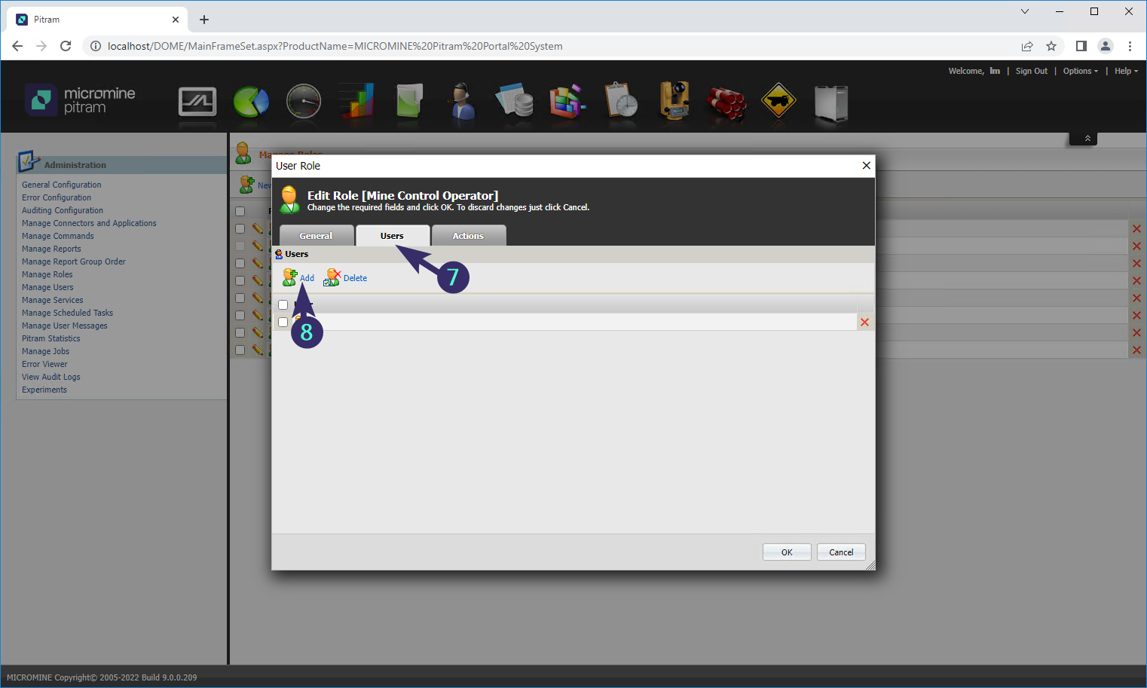Open the headset operator icon

coord(461,102)
